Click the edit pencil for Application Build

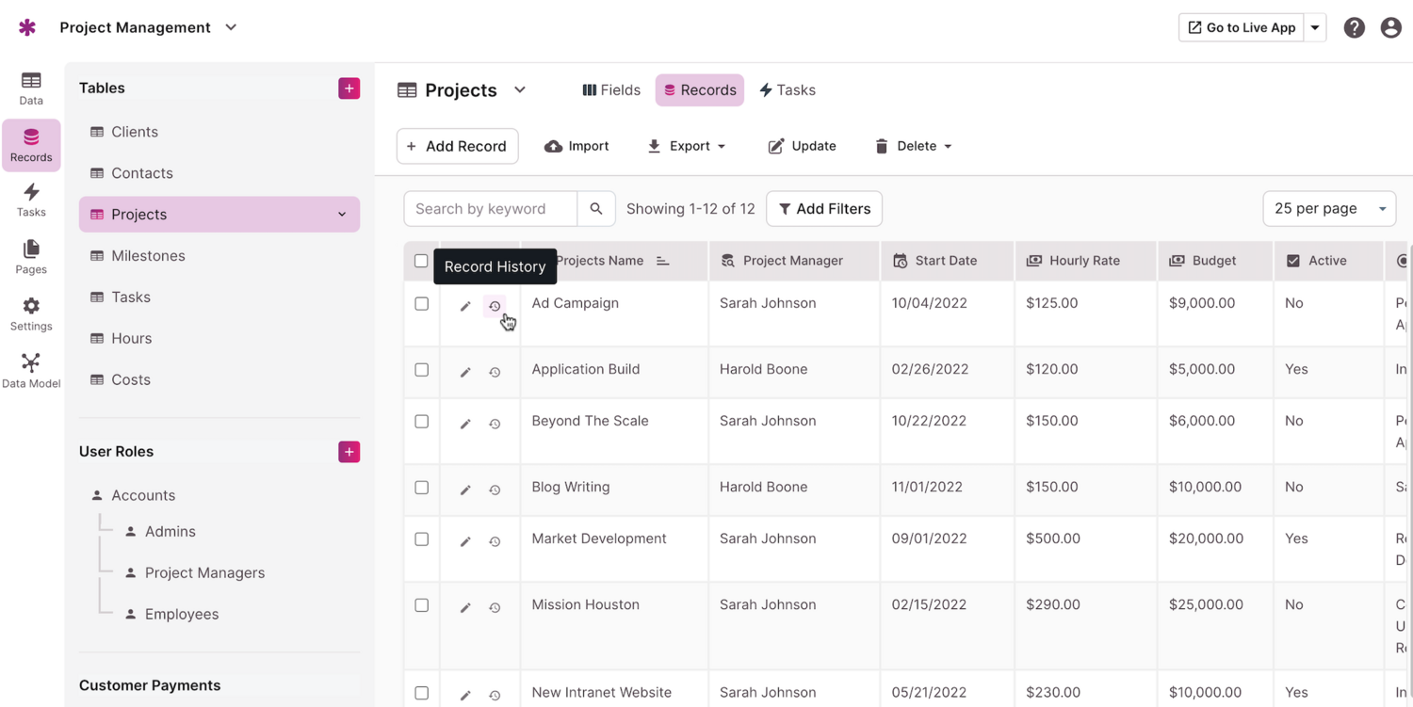point(465,372)
